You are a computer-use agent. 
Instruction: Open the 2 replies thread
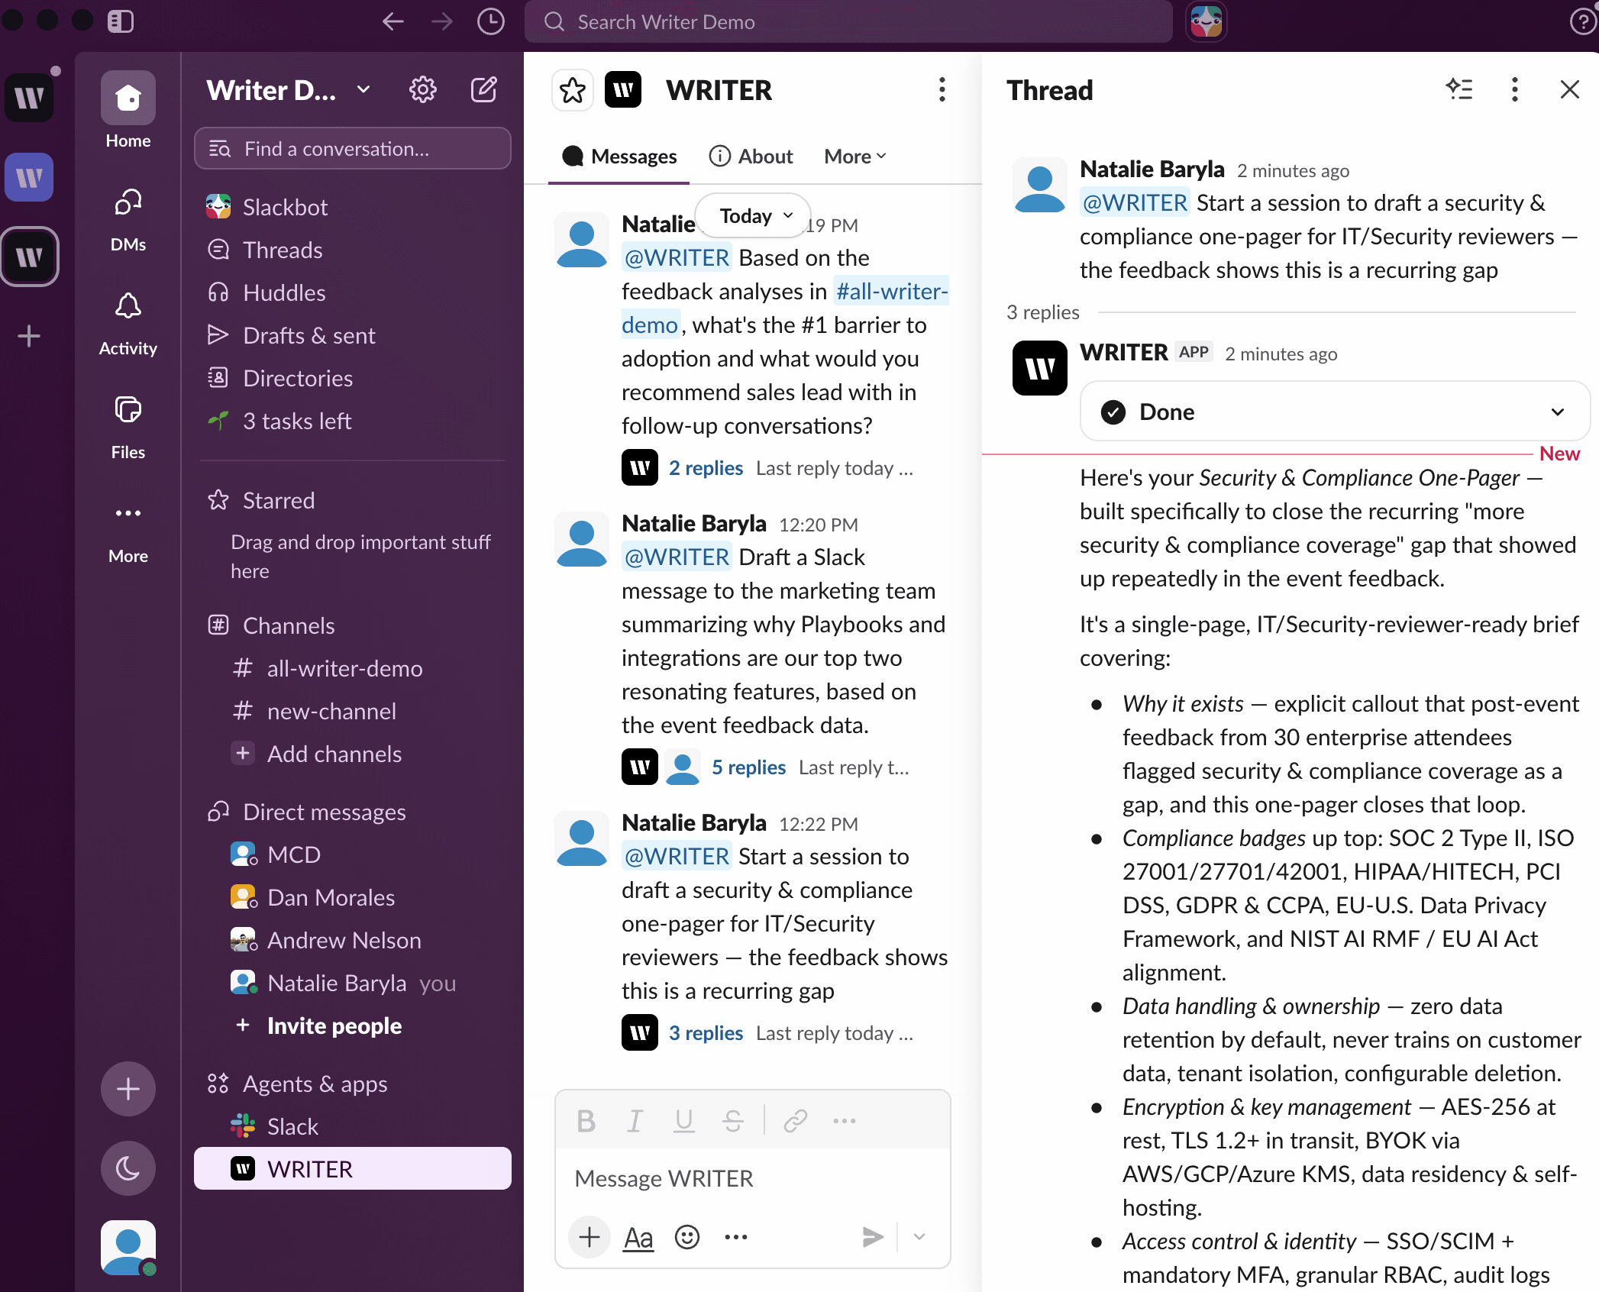tap(706, 467)
